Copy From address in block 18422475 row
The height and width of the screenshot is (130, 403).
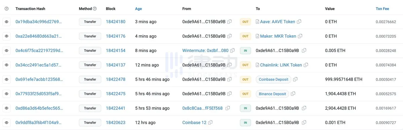coord(230,93)
